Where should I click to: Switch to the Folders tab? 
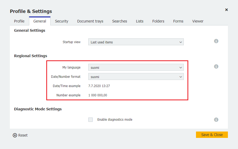(158, 21)
